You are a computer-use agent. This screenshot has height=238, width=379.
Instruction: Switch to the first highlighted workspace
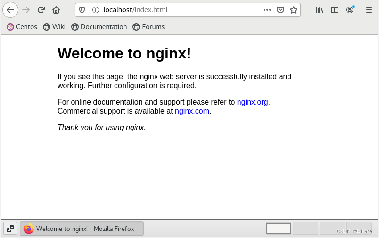(279, 229)
